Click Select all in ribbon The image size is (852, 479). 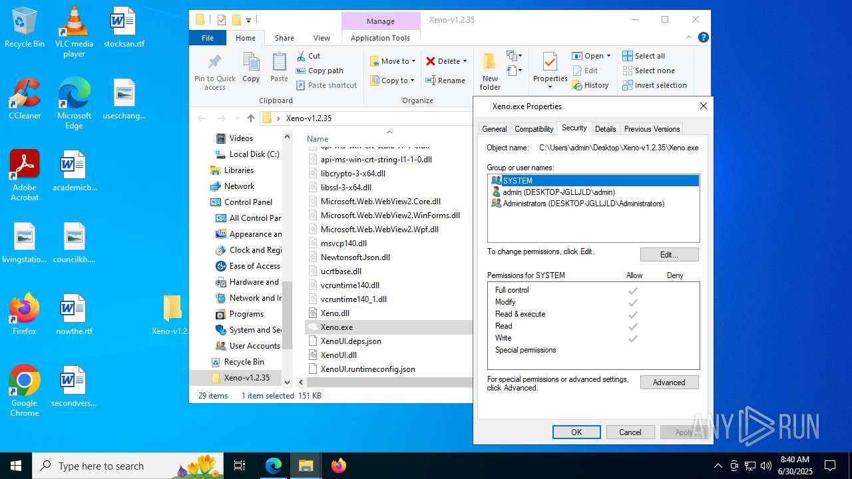pos(644,56)
